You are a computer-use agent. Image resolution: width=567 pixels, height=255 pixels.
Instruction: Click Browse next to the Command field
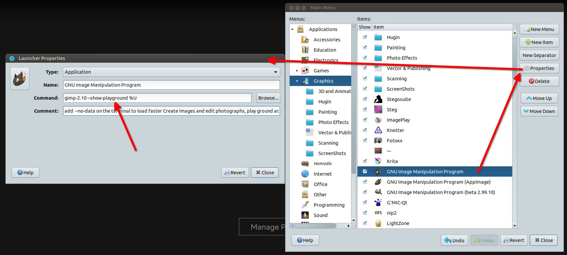tap(268, 98)
